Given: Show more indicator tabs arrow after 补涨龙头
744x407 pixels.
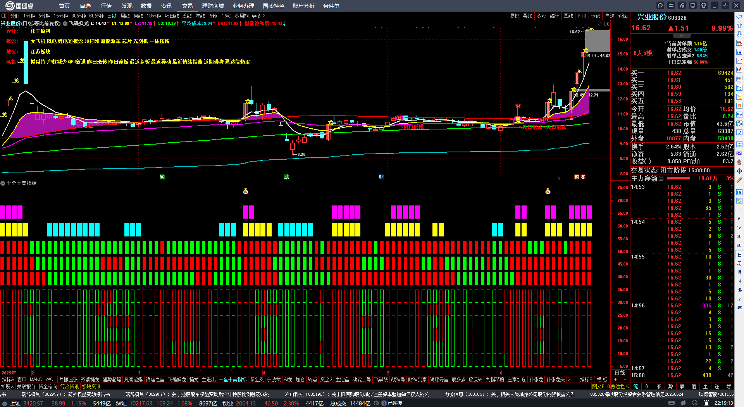Looking at the screenshot, I should (568, 379).
